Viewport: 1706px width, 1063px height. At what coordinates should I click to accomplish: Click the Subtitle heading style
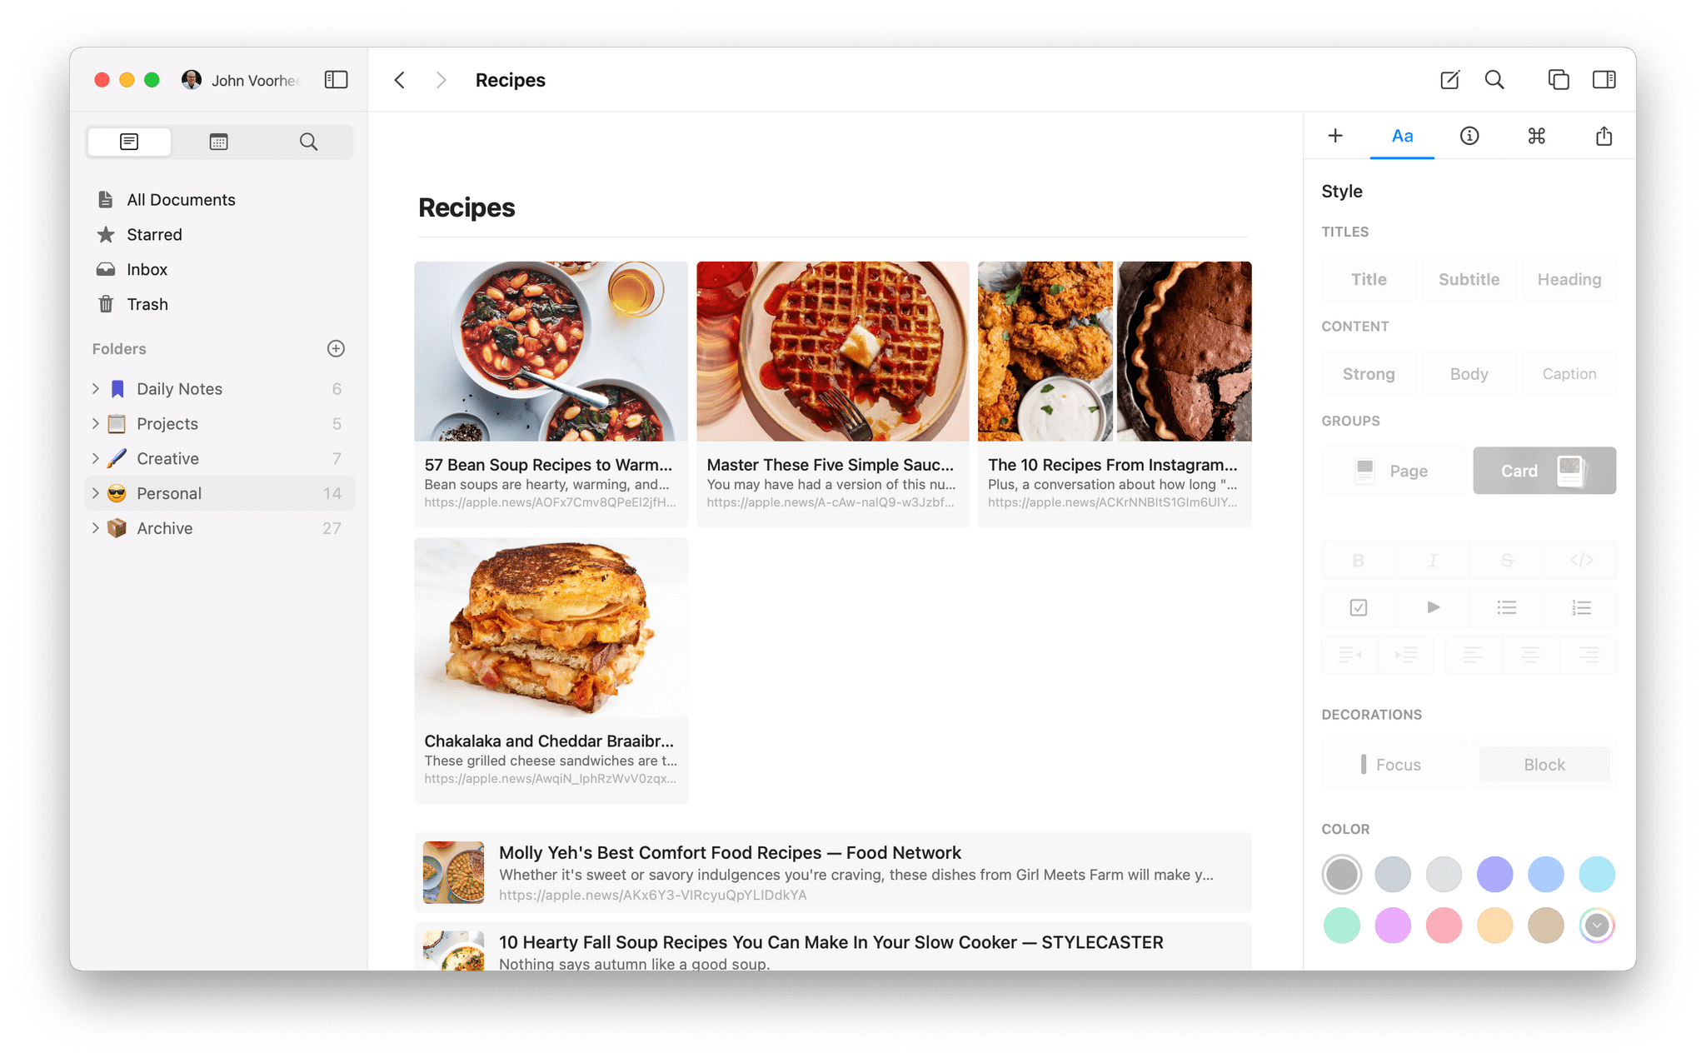1469,278
